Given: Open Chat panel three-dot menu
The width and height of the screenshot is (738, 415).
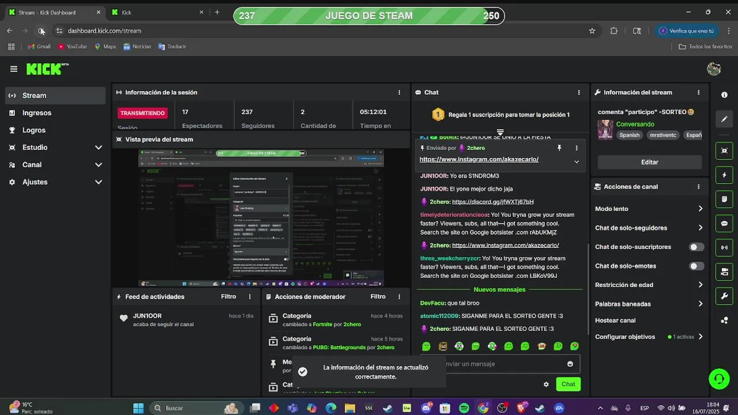Looking at the screenshot, I should pos(579,92).
